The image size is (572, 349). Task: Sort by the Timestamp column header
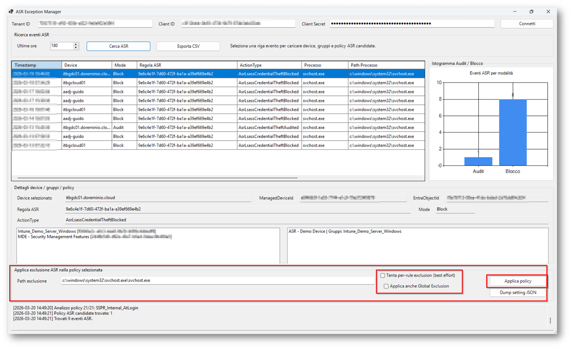click(37, 65)
